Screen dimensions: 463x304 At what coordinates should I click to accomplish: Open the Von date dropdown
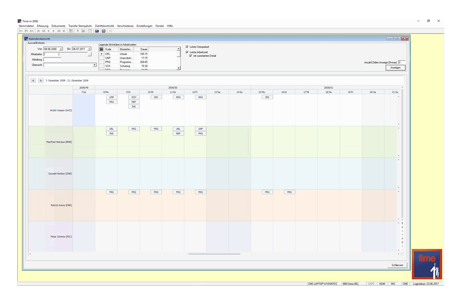coord(61,49)
